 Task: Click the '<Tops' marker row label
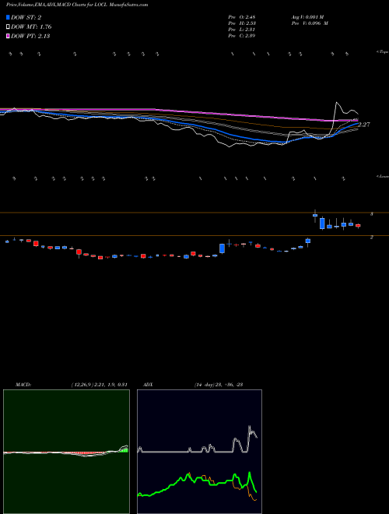(382, 52)
